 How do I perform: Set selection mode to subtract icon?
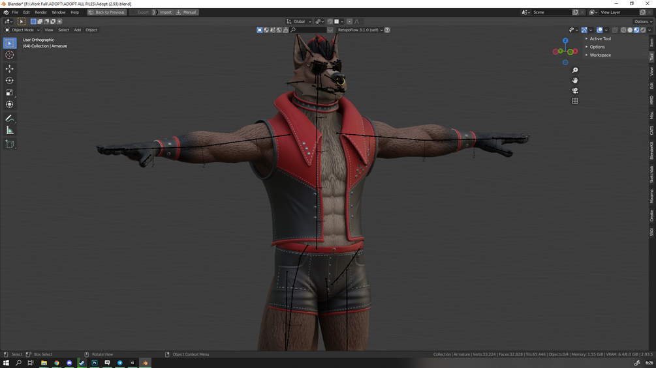coord(46,21)
